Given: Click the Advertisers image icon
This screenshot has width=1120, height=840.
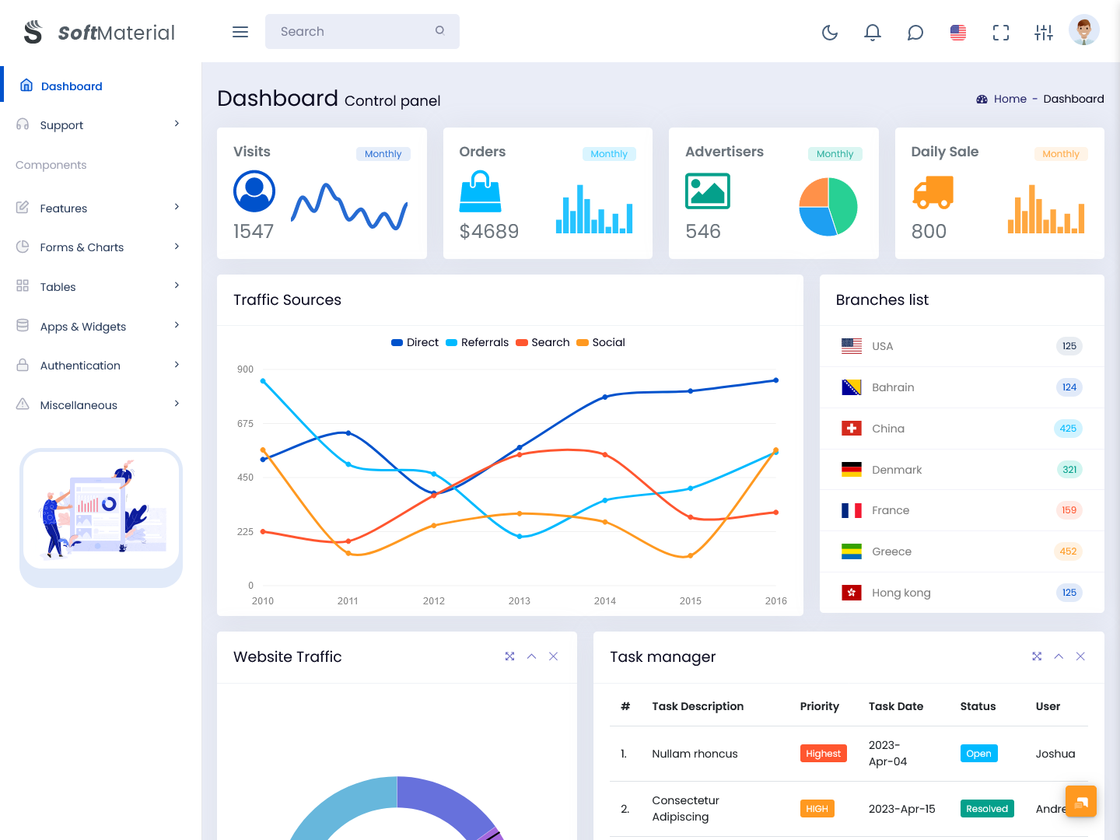Looking at the screenshot, I should pyautogui.click(x=708, y=191).
